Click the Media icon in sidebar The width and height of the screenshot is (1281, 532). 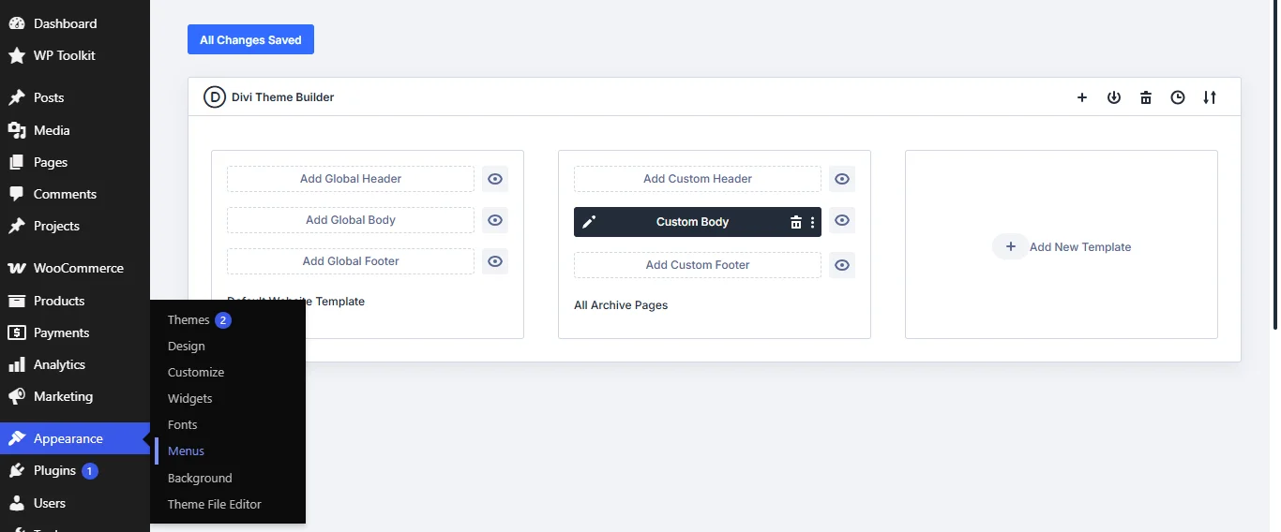point(16,130)
